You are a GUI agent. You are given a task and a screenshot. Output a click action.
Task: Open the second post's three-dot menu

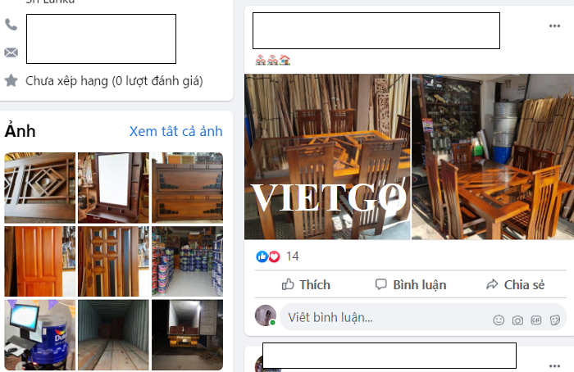(x=554, y=365)
